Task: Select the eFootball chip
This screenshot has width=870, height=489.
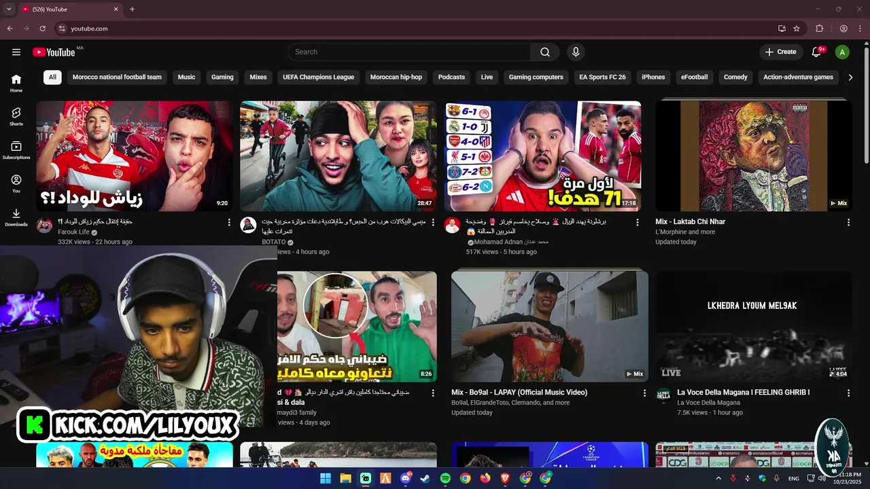Action: click(x=694, y=77)
